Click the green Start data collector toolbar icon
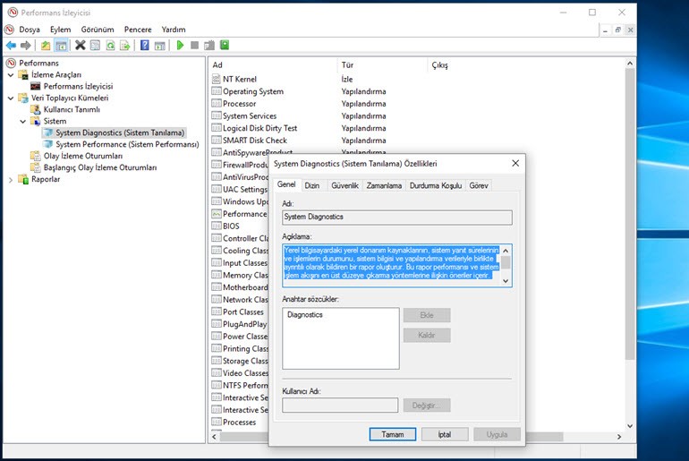The image size is (689, 461). [x=180, y=45]
